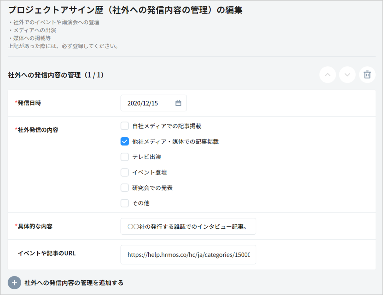Focus the 具体的な内容 text field
The width and height of the screenshot is (383, 295).
tap(188, 227)
